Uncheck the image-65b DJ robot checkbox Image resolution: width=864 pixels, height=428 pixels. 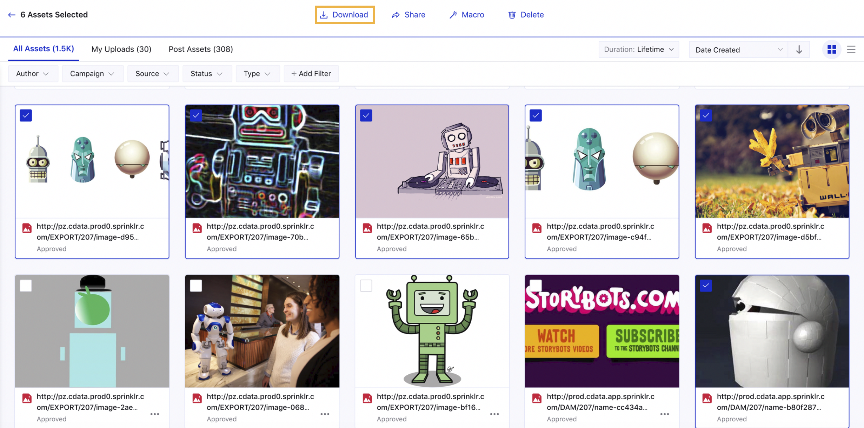coord(366,115)
